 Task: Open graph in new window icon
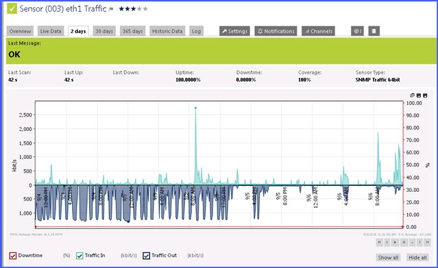click(x=412, y=95)
